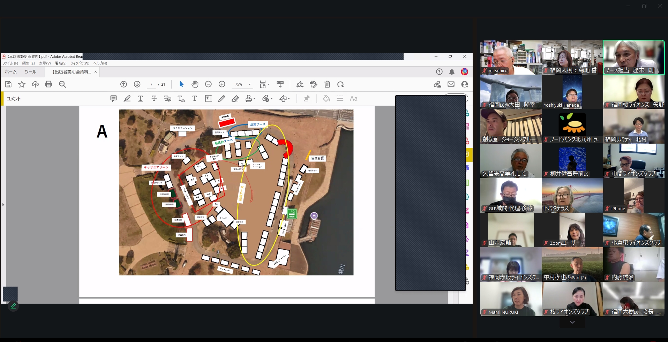Select the highlight text tool

click(127, 99)
